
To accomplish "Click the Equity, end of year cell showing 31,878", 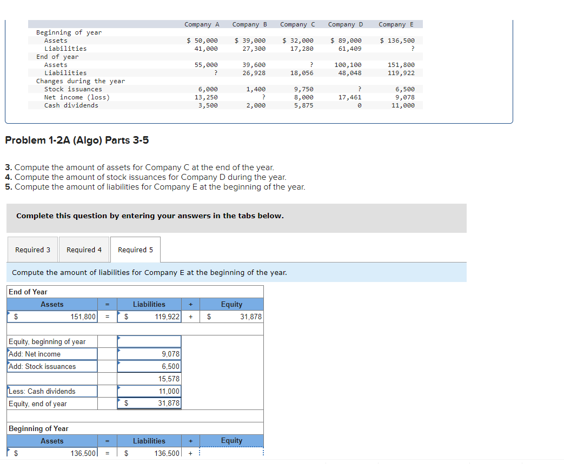I will 149,403.
